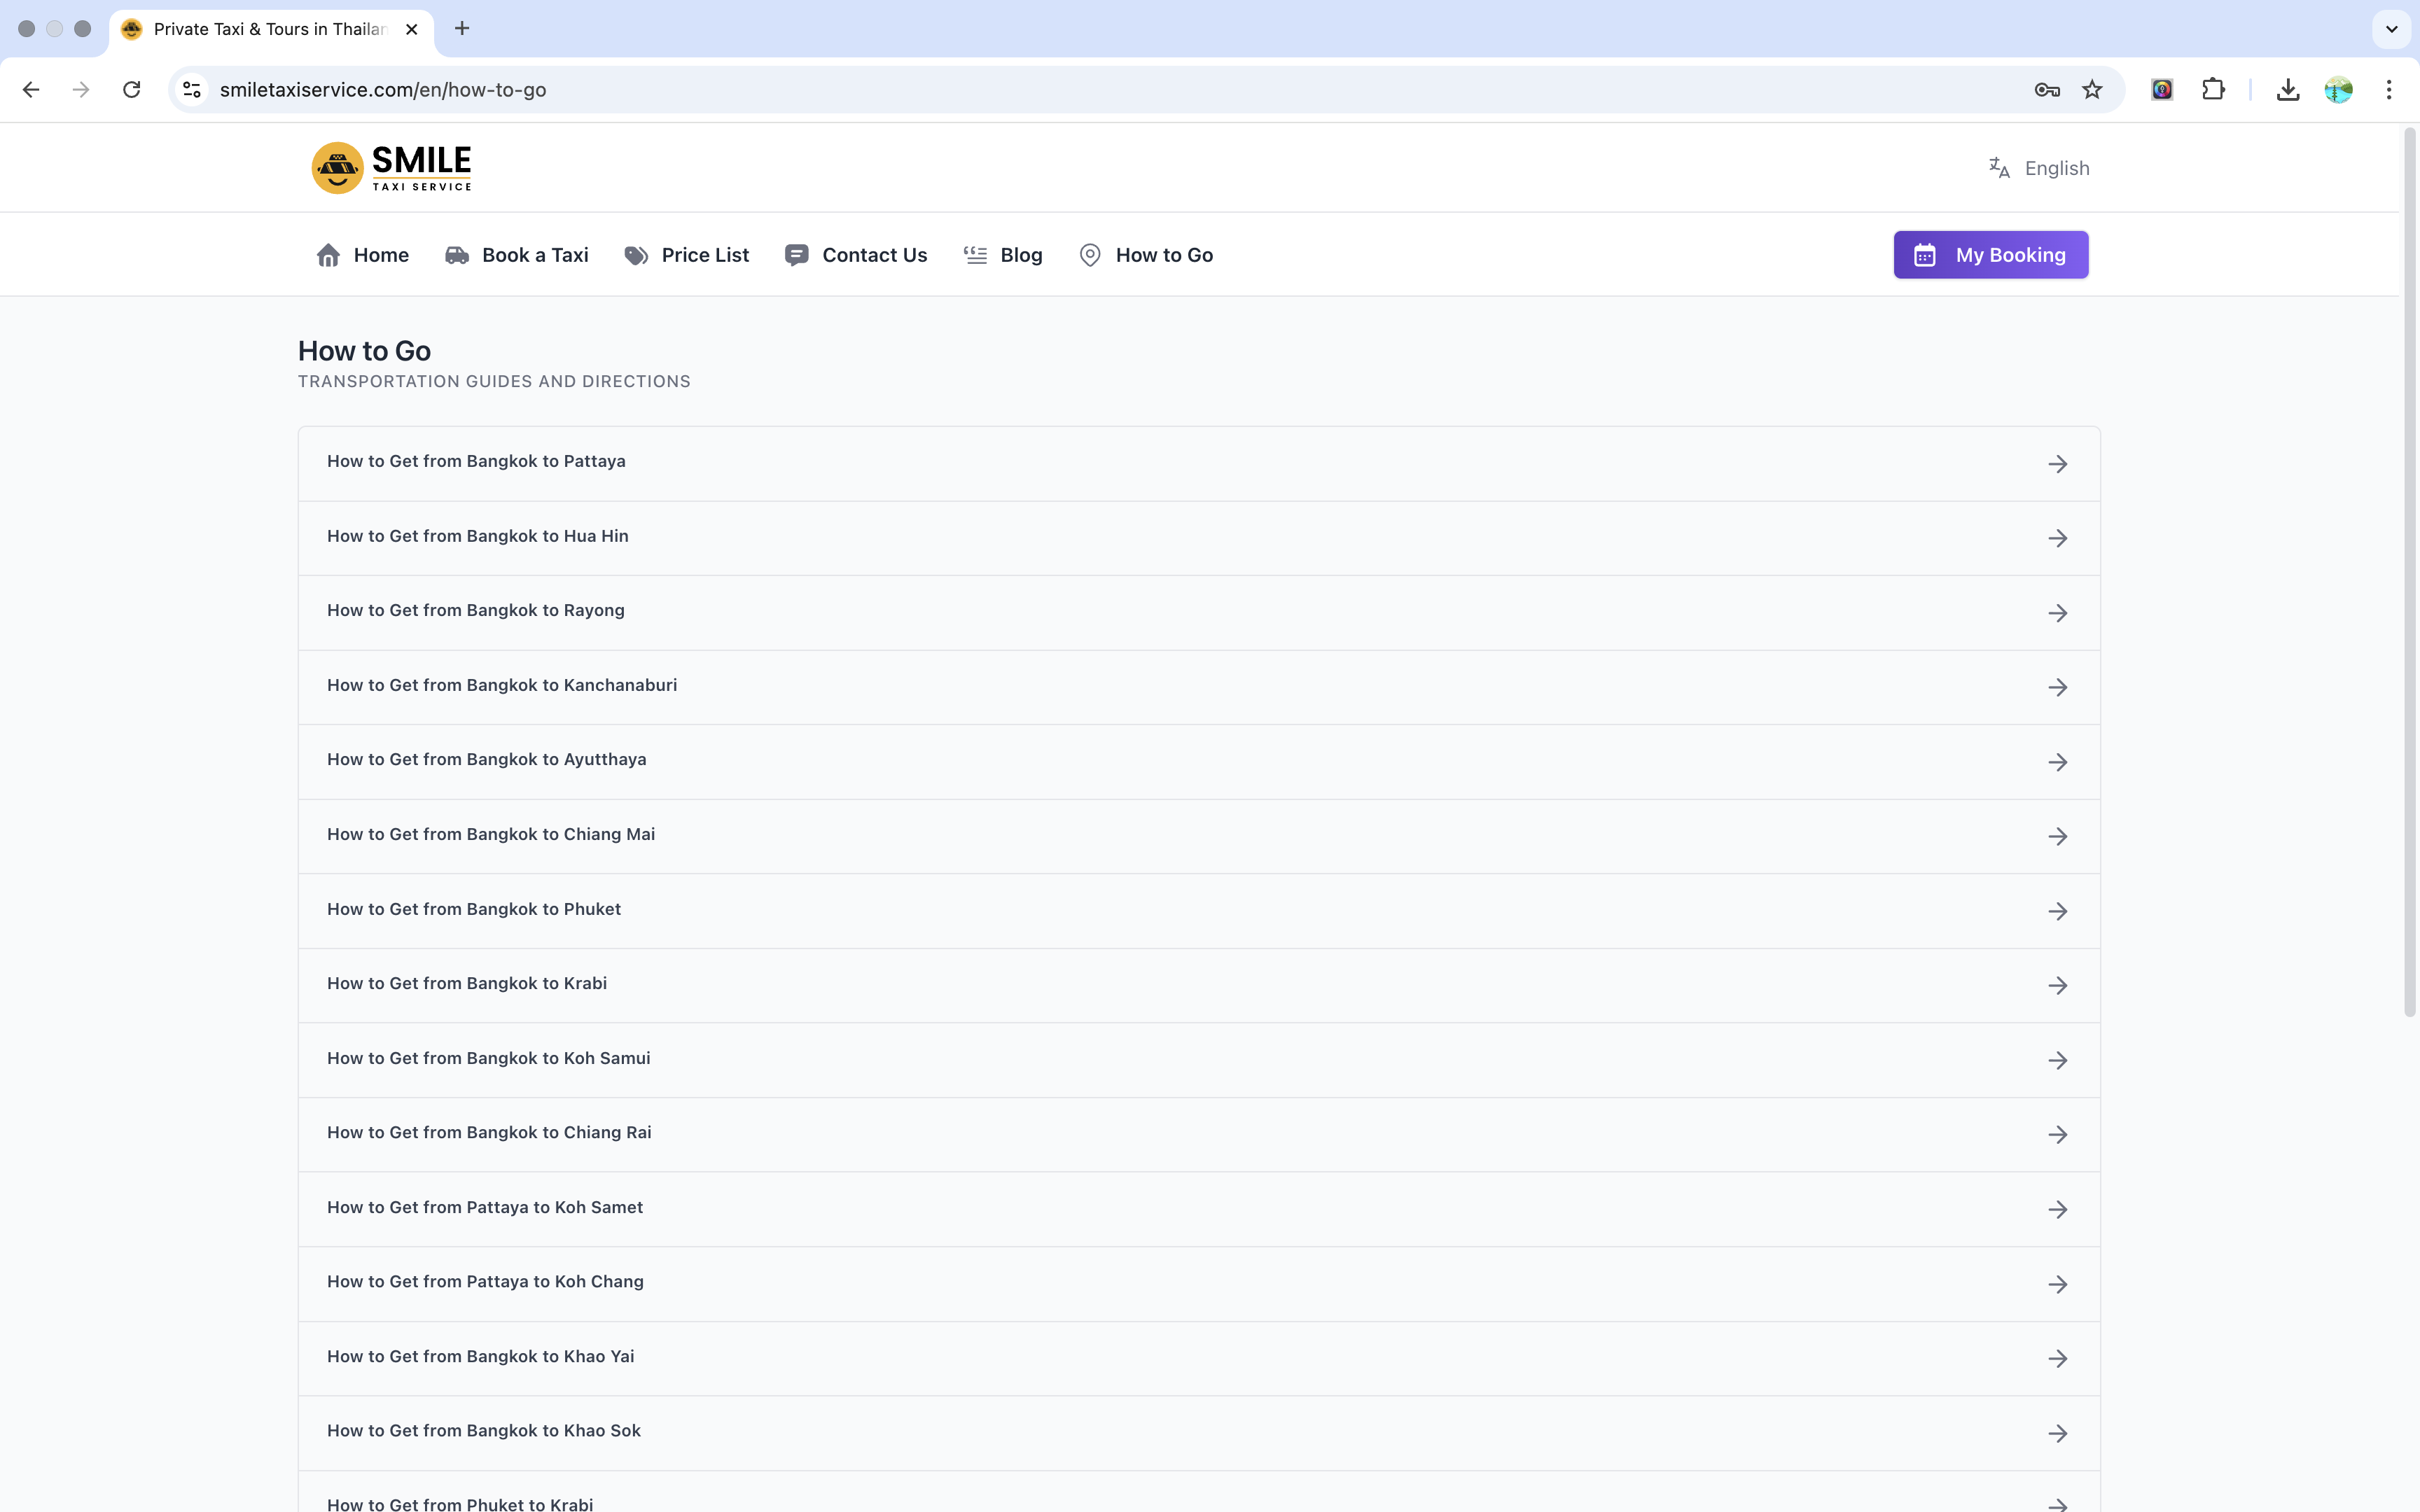The image size is (2420, 1512).
Task: Expand the tab search dropdown chevron
Action: pyautogui.click(x=2391, y=29)
